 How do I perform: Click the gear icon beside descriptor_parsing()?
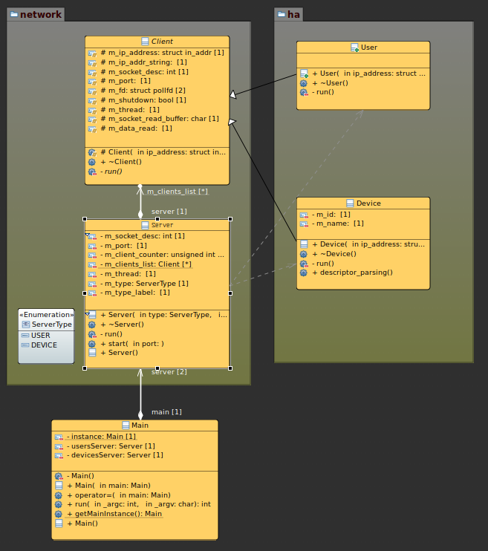tap(303, 273)
